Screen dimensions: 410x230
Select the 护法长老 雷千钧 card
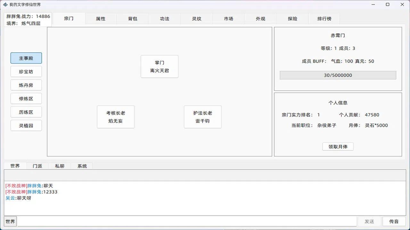click(x=203, y=117)
